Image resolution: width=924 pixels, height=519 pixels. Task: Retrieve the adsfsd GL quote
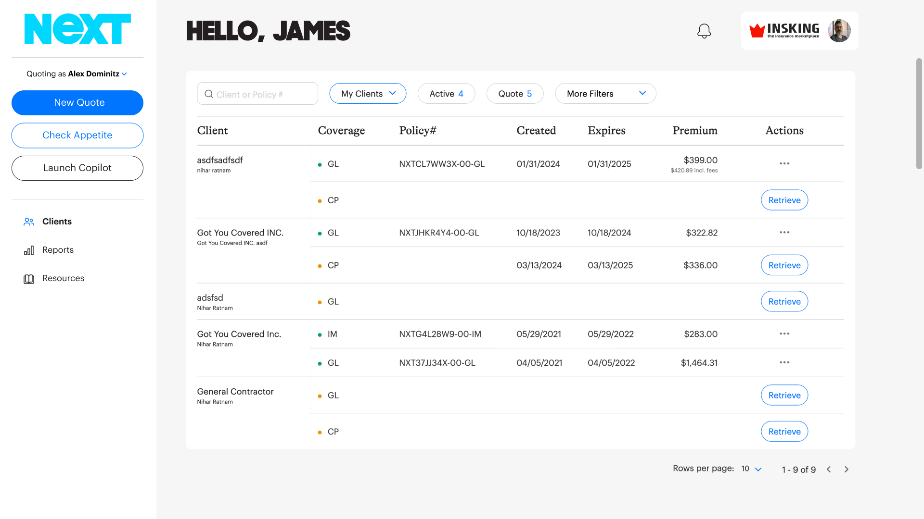pyautogui.click(x=784, y=301)
